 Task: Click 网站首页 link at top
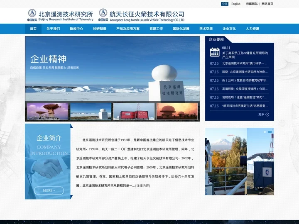pyautogui.click(x=267, y=4)
